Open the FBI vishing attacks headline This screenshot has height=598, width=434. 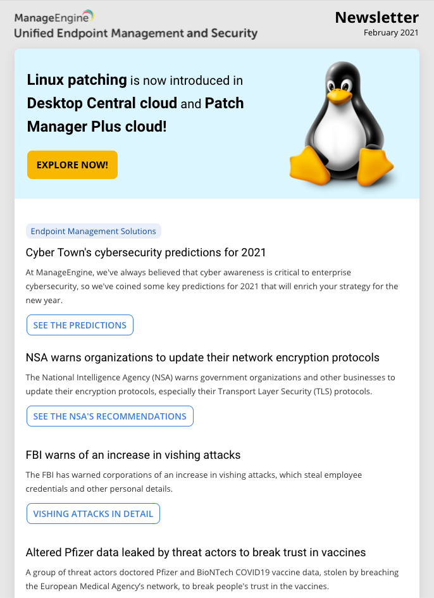133,455
